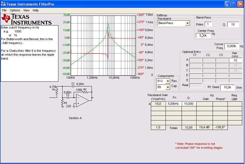Click the 13ms delay axis label

(x=149, y=15)
